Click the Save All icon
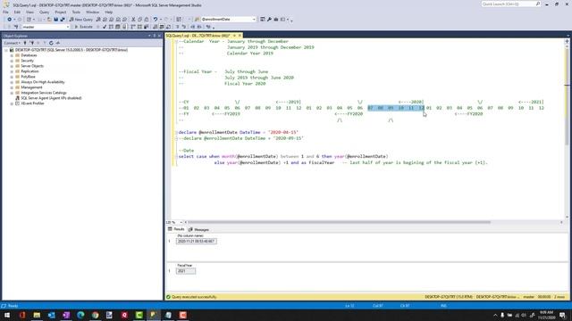Image resolution: width=572 pixels, height=321 pixels. (x=63, y=20)
